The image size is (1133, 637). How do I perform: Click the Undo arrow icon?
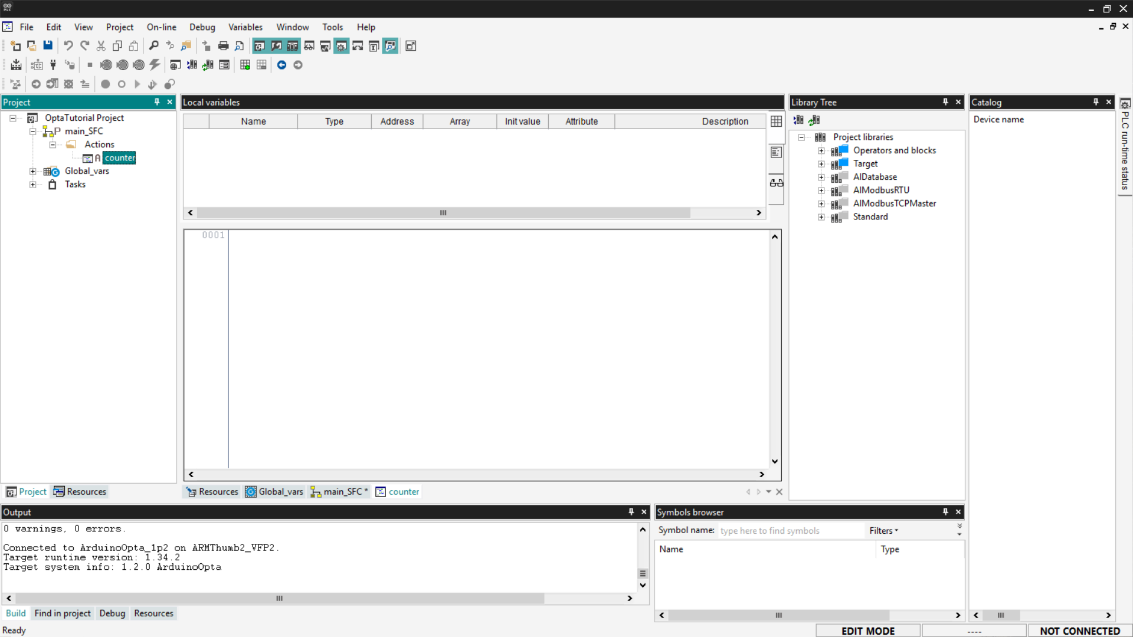tap(68, 45)
